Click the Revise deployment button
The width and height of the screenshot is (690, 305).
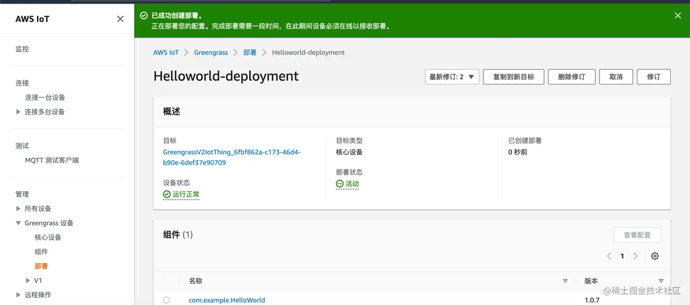click(653, 77)
